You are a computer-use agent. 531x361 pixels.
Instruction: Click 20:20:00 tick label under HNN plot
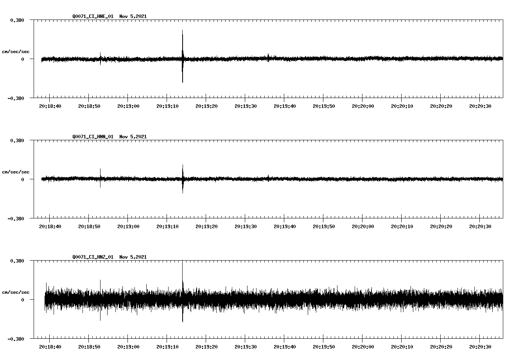point(363,226)
